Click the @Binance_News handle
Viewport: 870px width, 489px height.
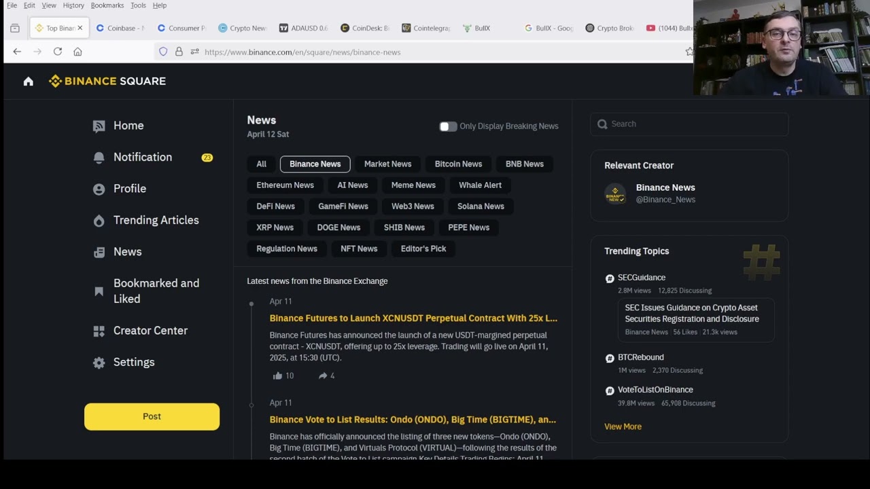click(665, 200)
